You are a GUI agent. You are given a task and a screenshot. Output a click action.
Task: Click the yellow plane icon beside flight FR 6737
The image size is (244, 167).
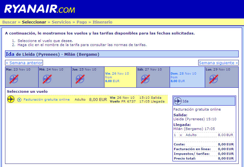coord(11,100)
